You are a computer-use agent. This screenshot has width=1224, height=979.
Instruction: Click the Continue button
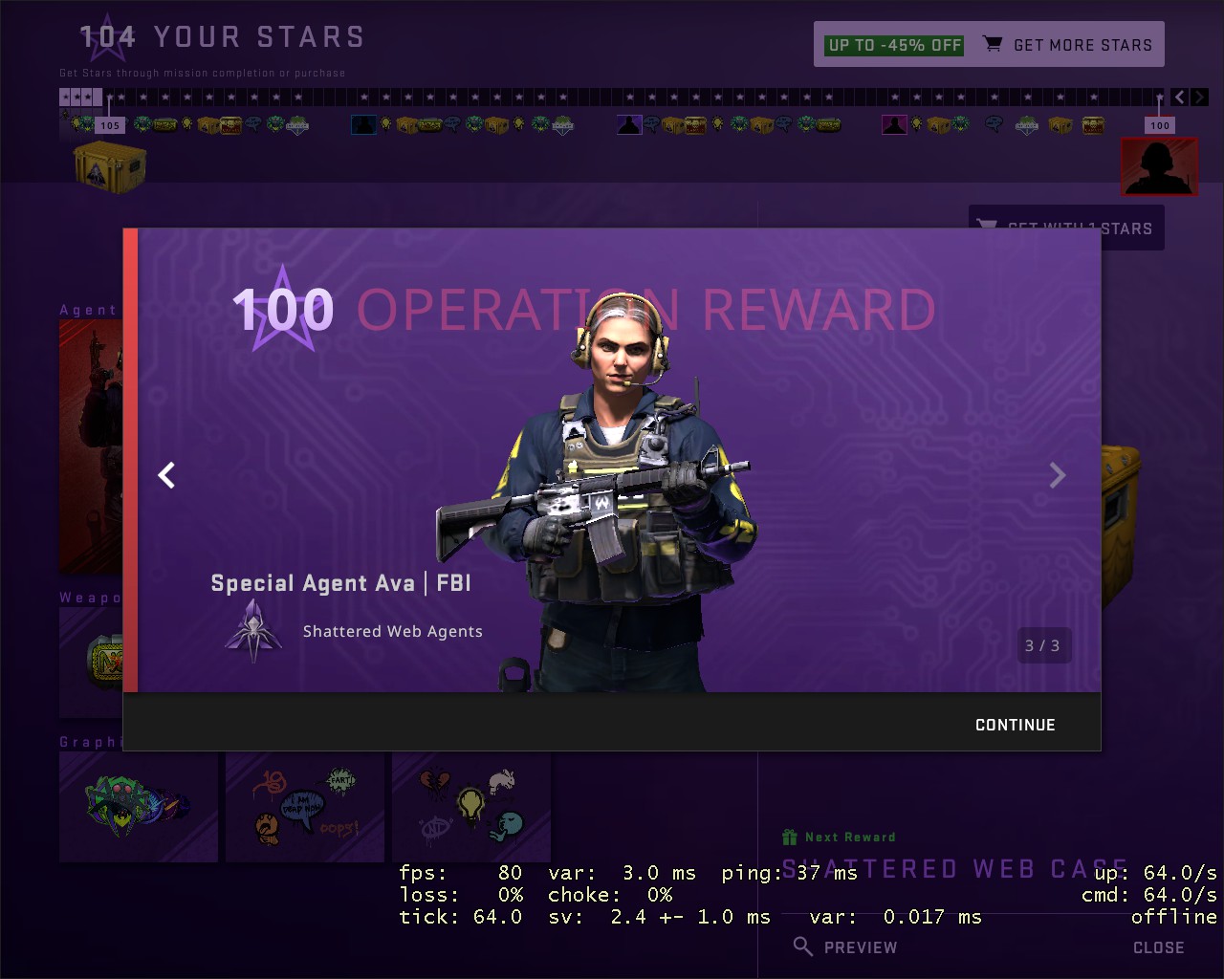point(1015,725)
